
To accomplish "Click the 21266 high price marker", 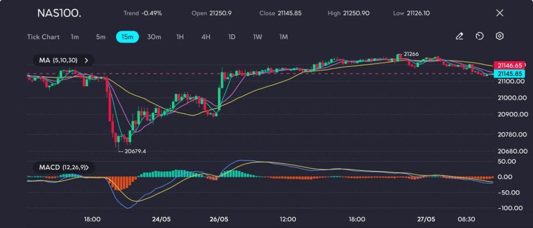I will click(x=411, y=54).
